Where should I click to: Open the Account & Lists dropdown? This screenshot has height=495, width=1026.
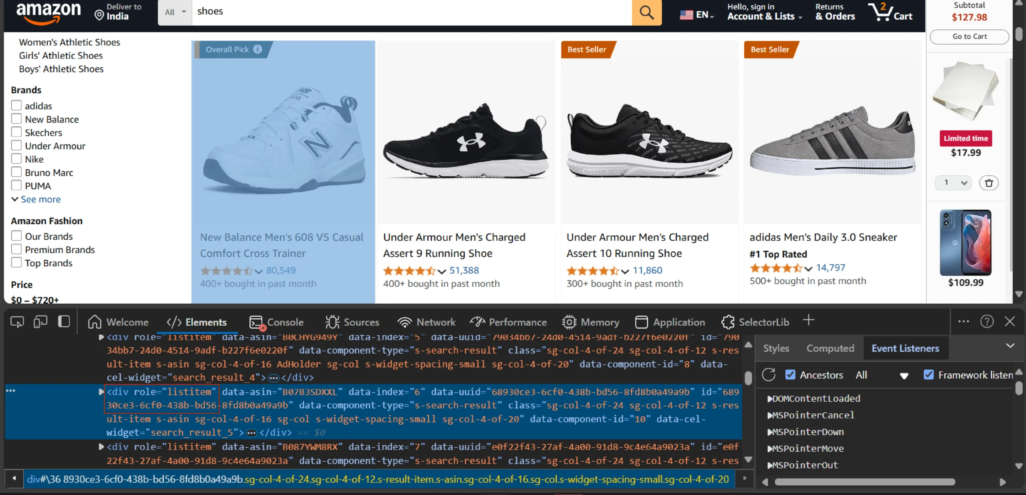pos(764,12)
